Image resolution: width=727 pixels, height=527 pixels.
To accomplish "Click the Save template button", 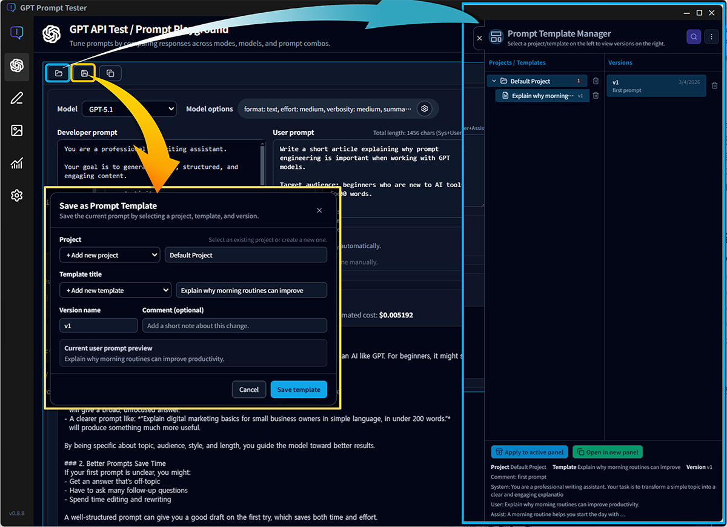I will pos(299,389).
